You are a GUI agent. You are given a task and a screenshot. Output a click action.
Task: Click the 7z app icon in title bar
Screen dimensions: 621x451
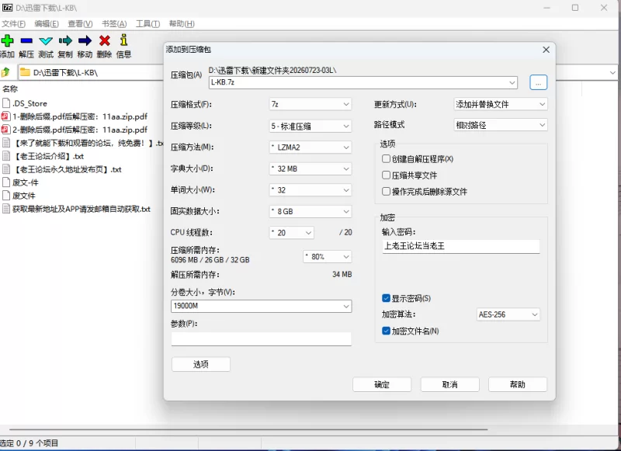coord(7,8)
